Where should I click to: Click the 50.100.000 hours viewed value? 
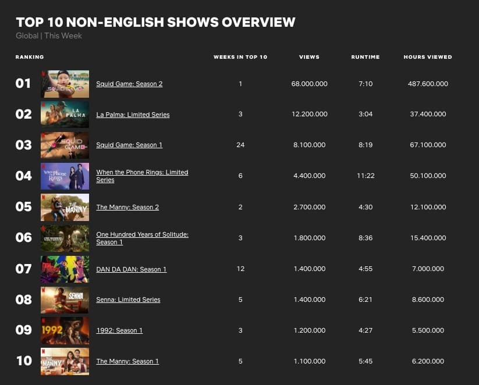pyautogui.click(x=428, y=176)
